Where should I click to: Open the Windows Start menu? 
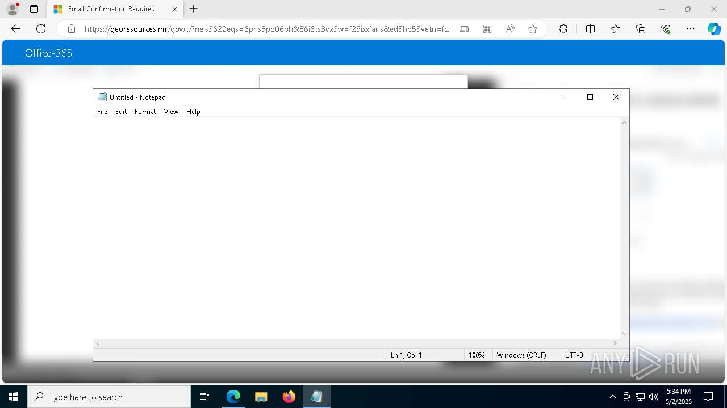pyautogui.click(x=14, y=397)
